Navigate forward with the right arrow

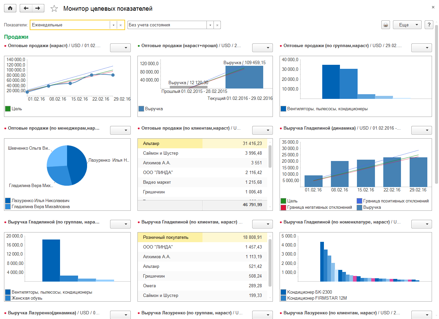38,8
